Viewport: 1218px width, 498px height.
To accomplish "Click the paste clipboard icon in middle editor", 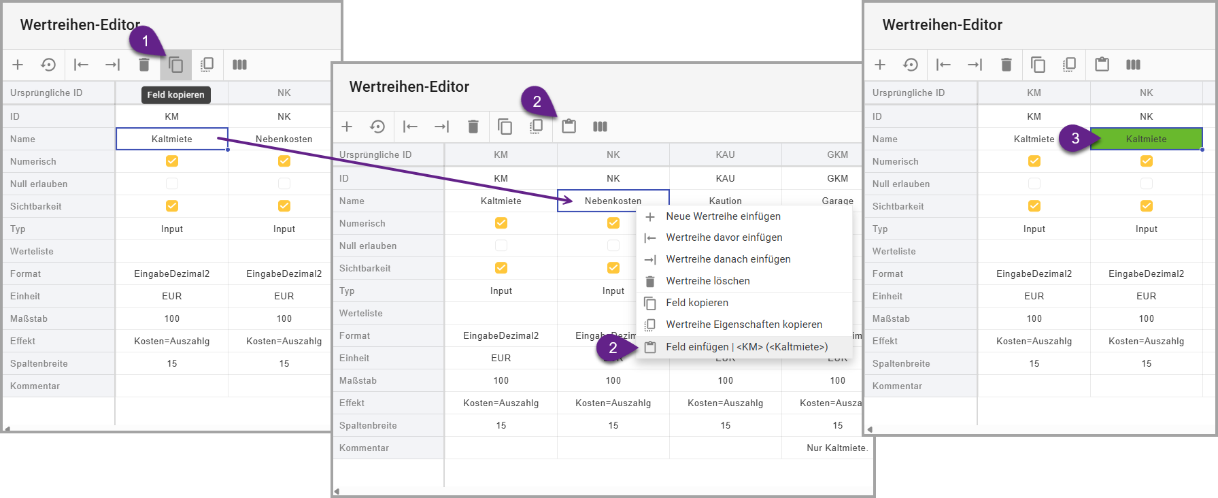I will click(569, 126).
